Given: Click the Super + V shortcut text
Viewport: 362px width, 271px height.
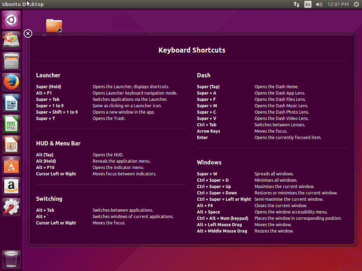Looking at the screenshot, I should tap(206, 119).
